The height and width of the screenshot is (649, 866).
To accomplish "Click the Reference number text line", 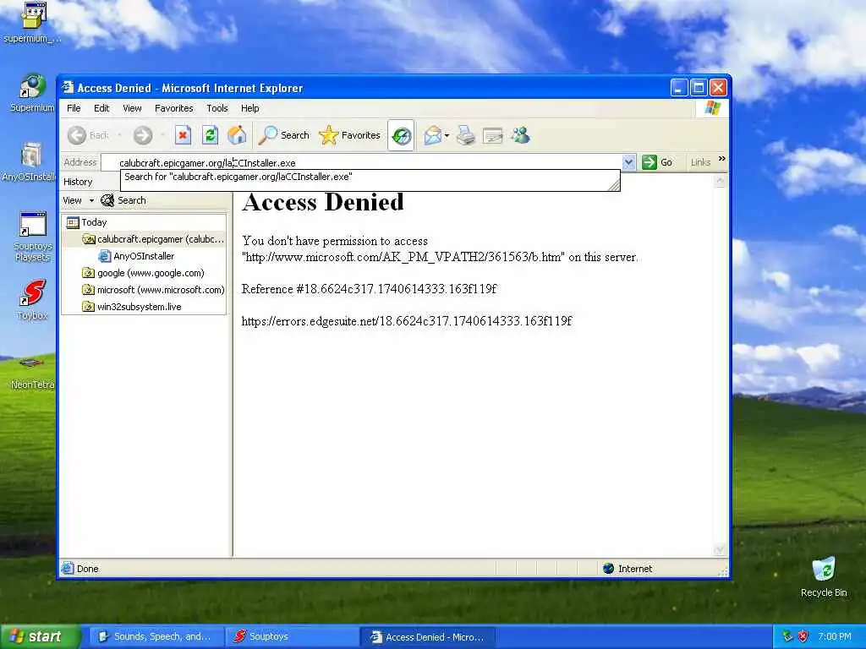I will click(369, 289).
